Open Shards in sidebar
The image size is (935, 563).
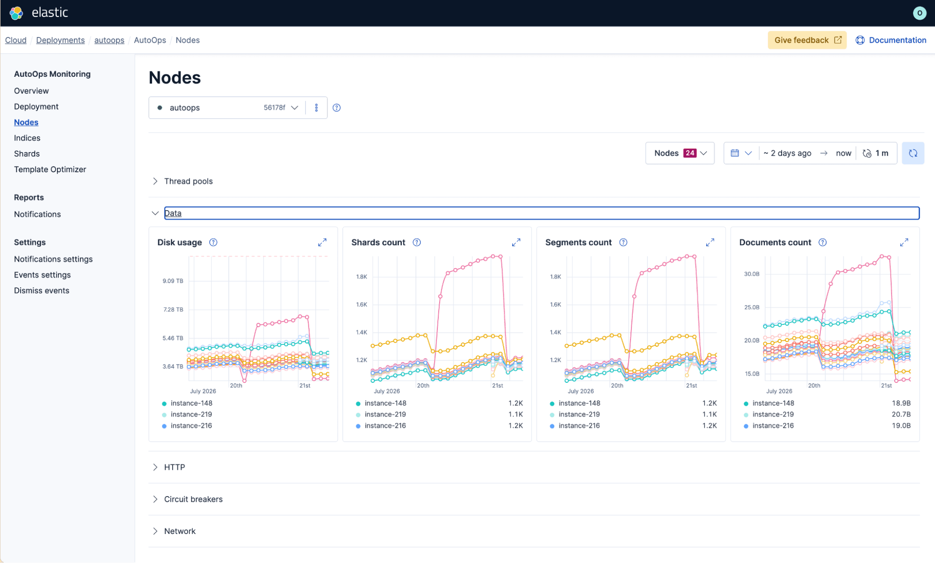[x=27, y=154]
